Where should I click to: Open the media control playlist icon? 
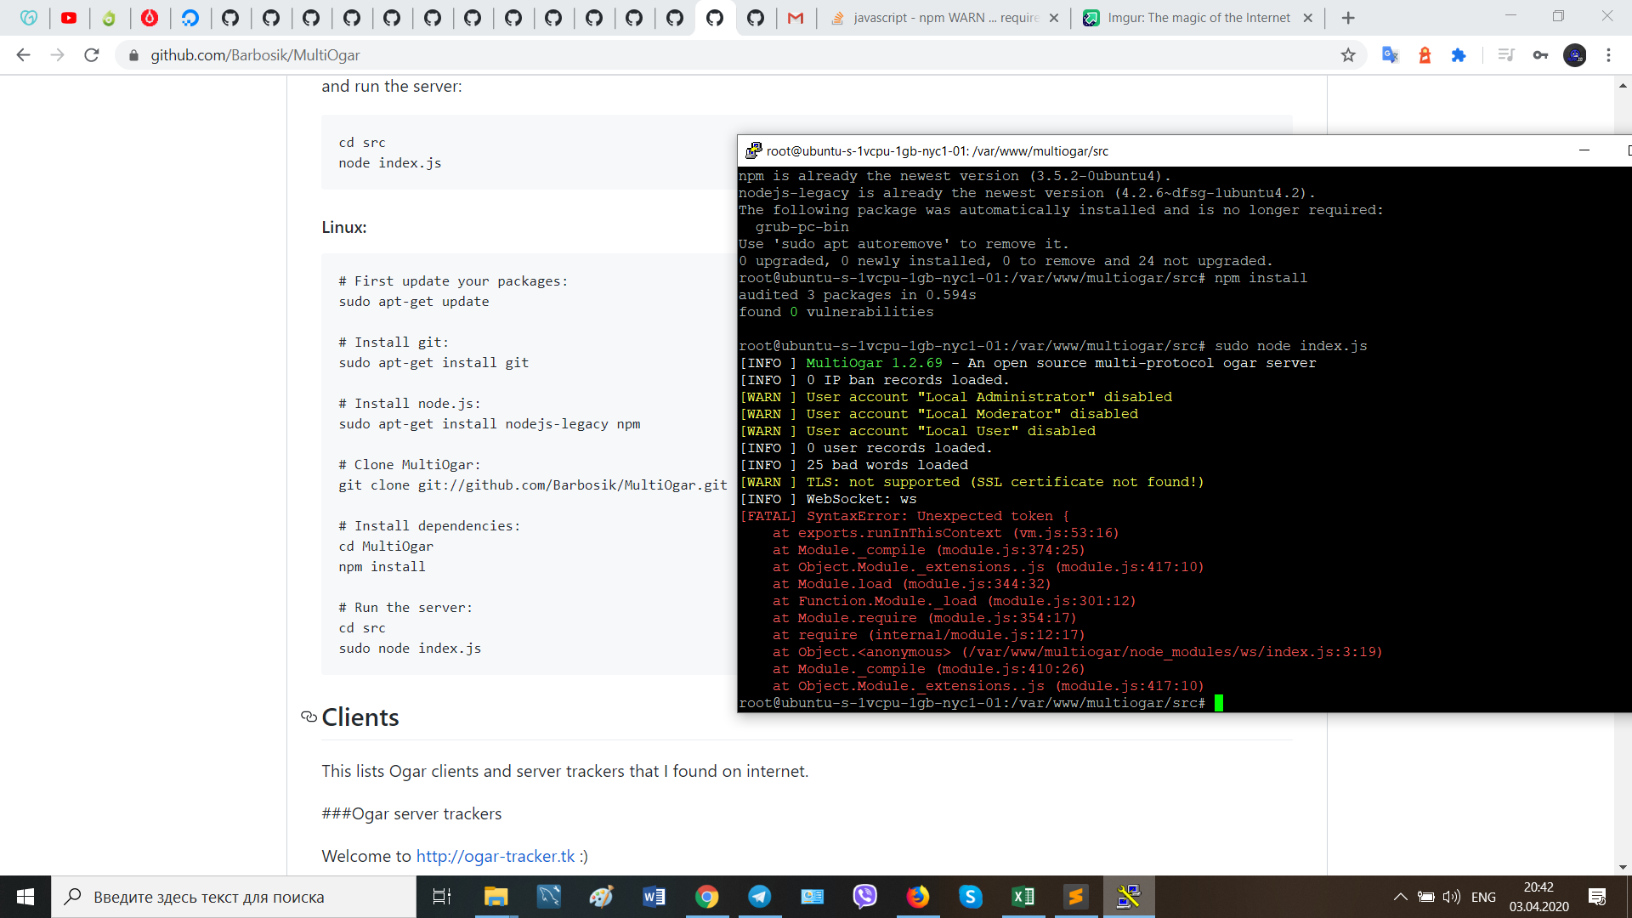coord(1506,55)
